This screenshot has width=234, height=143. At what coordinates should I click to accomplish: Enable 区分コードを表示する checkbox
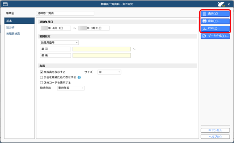[x=41, y=83]
